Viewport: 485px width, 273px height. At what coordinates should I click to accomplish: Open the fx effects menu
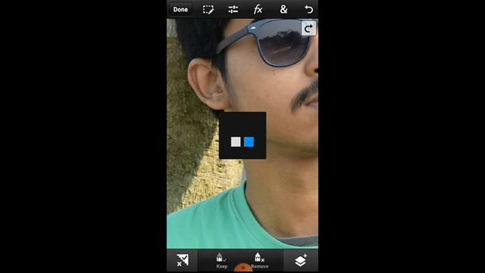click(258, 10)
